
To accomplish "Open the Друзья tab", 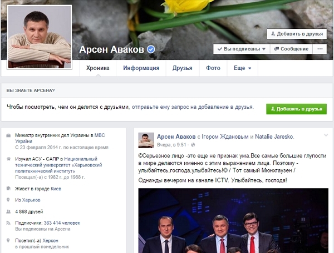I will tap(183, 68).
